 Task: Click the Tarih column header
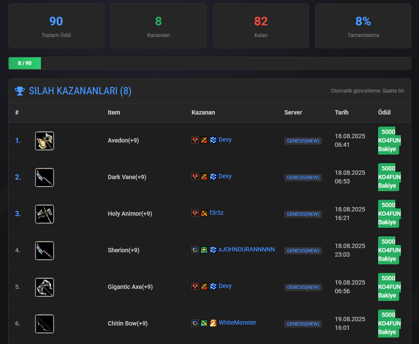(341, 112)
